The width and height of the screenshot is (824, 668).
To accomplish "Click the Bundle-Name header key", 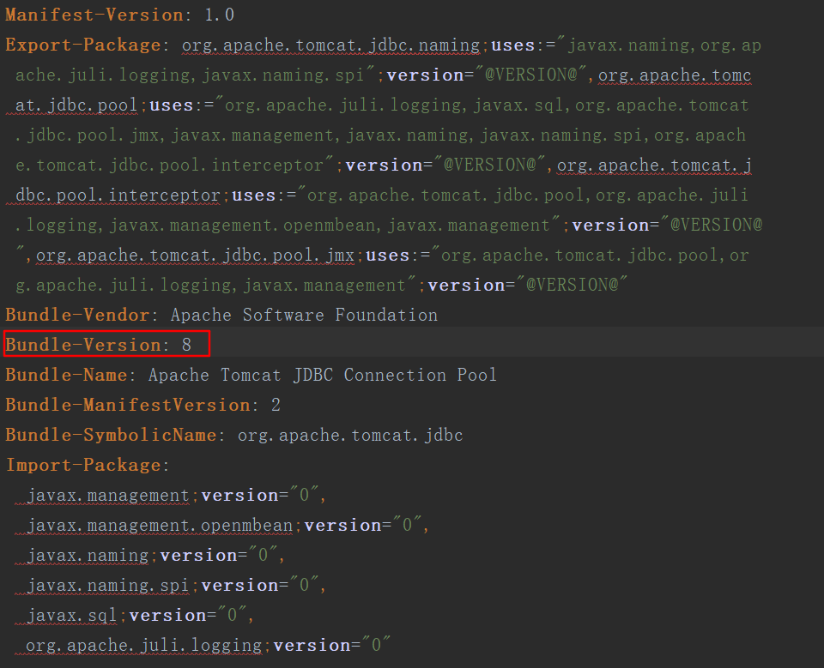I will tap(66, 375).
